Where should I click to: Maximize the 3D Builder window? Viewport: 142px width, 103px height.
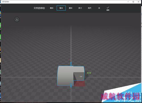[x=133, y=2]
